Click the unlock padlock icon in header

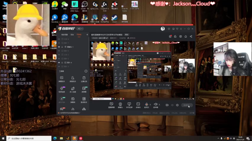(x=175, y=36)
